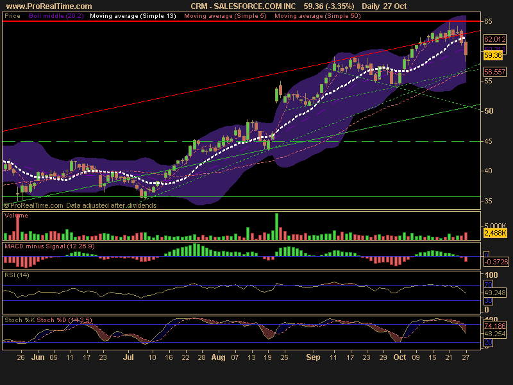
Task: Click the 50 price axis label
Action: click(489, 111)
